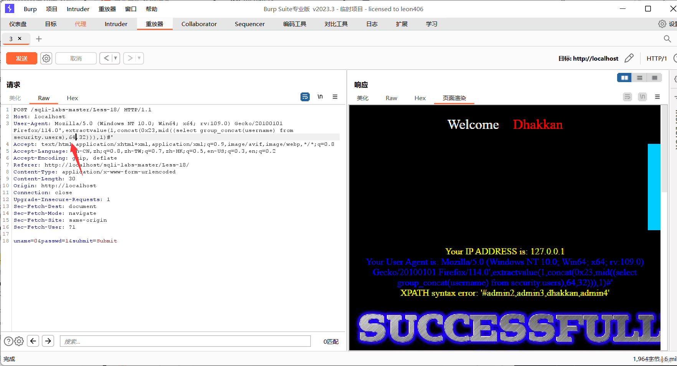Click the 目标: http://localhost label
The height and width of the screenshot is (366, 677).
click(588, 58)
